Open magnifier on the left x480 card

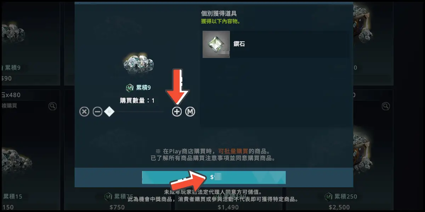click(x=52, y=106)
